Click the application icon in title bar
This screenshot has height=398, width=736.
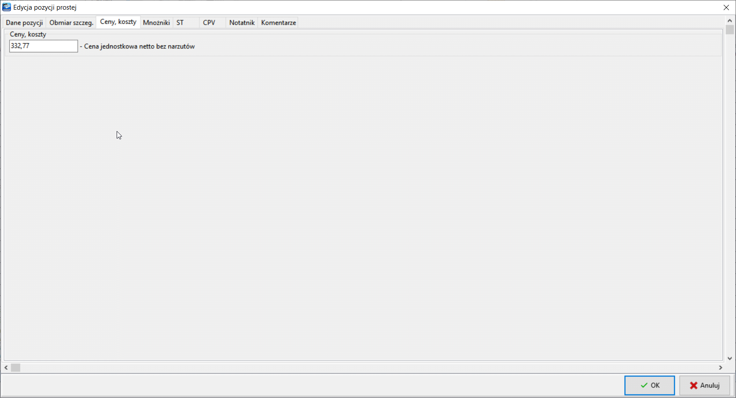7,7
